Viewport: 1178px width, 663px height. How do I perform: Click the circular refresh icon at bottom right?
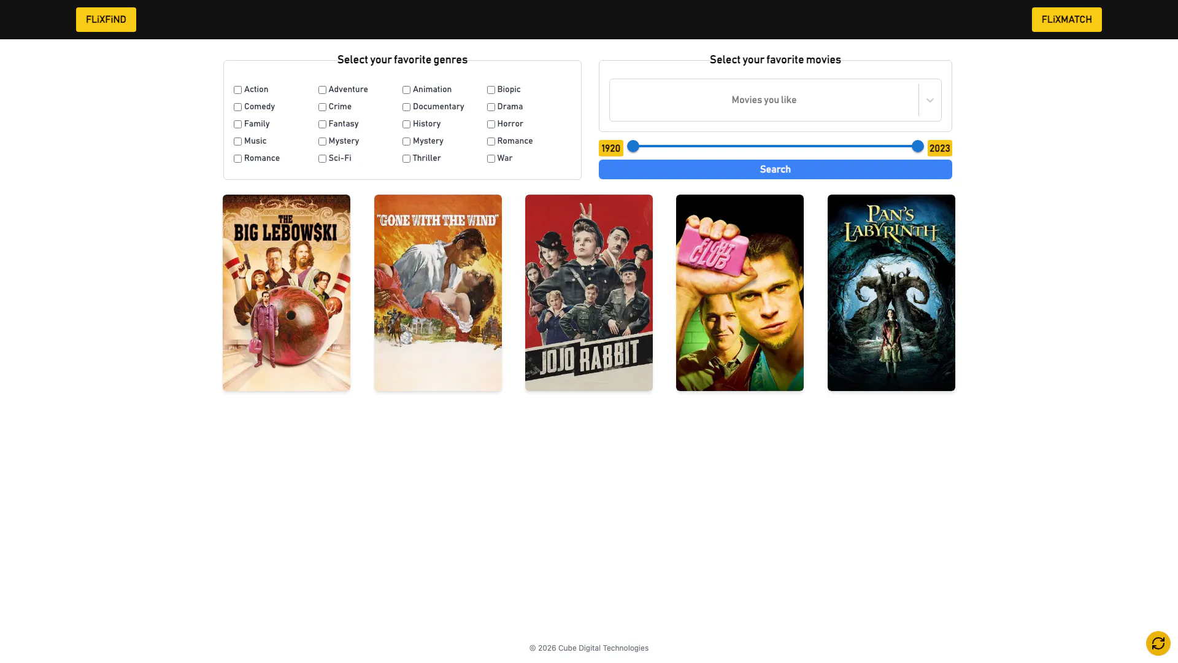1158,643
